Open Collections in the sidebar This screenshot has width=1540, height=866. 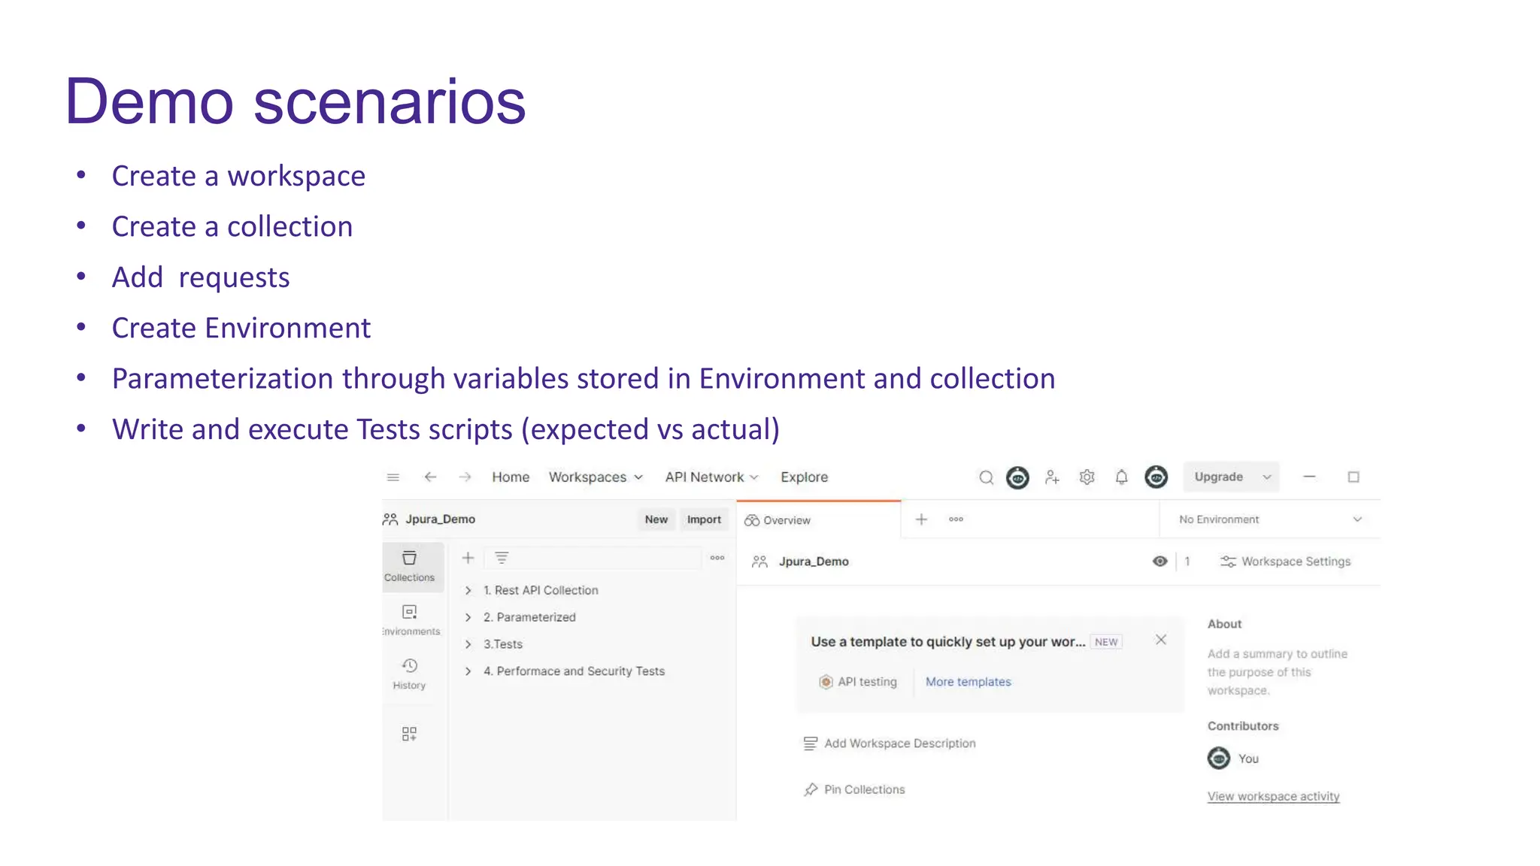410,566
